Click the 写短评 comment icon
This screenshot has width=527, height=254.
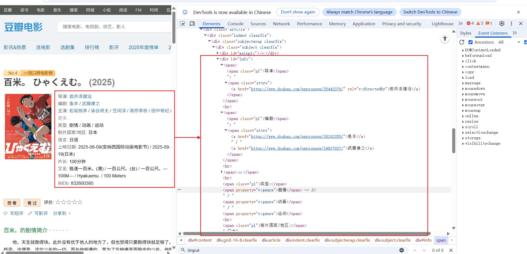coord(5,213)
